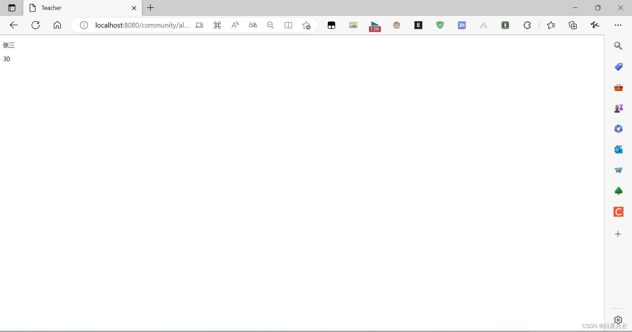Click the value 30 on page
The height and width of the screenshot is (332, 632).
coord(7,59)
